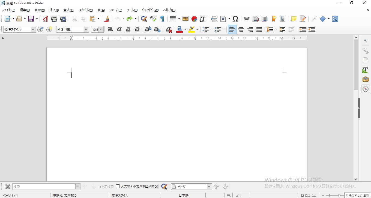Toggle print preview mode
The height and width of the screenshot is (198, 371).
[x=63, y=19]
